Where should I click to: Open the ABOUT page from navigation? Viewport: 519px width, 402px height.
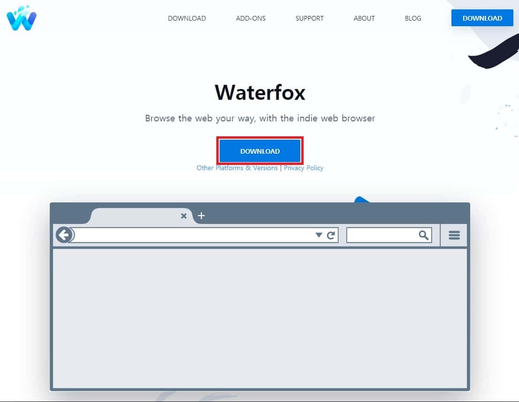click(x=364, y=18)
